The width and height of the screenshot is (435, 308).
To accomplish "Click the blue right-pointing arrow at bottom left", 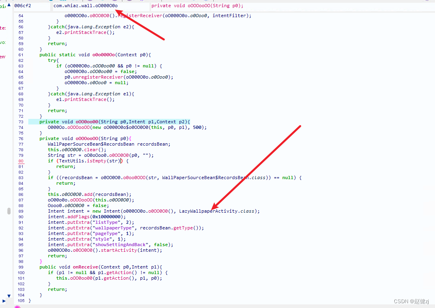I will (4, 301).
